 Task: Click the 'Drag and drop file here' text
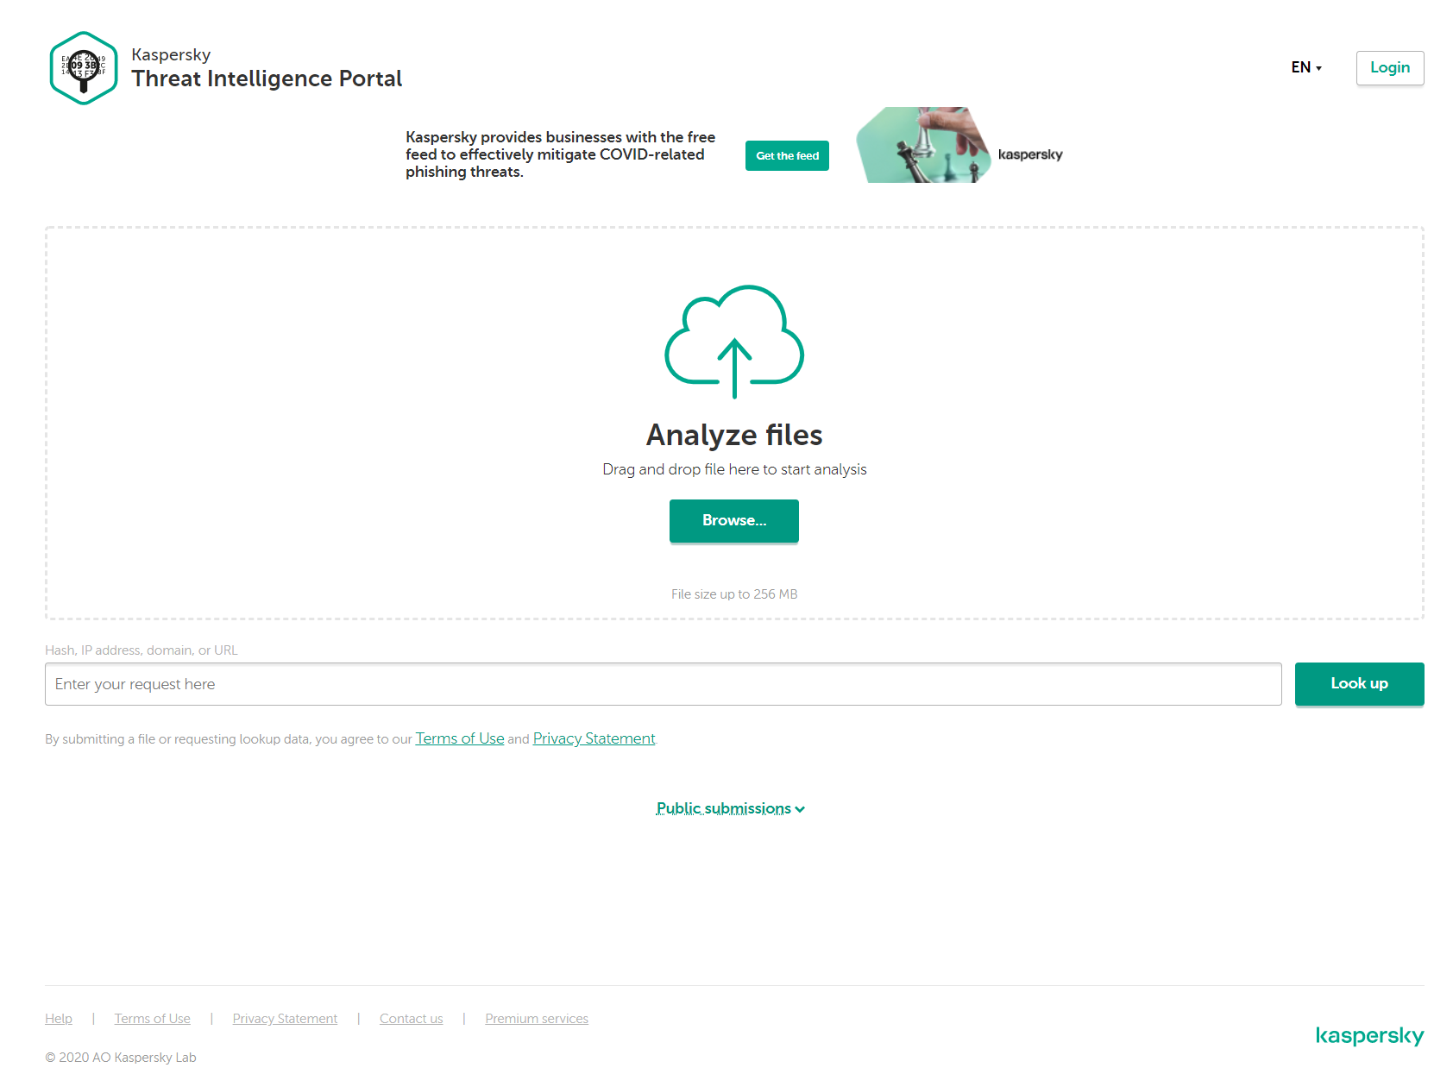click(734, 469)
